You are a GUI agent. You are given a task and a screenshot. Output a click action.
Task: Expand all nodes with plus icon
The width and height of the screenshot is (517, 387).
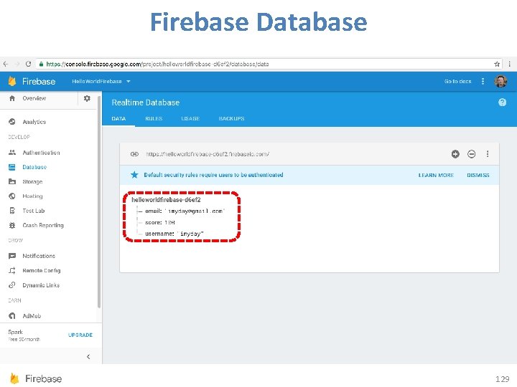[455, 154]
